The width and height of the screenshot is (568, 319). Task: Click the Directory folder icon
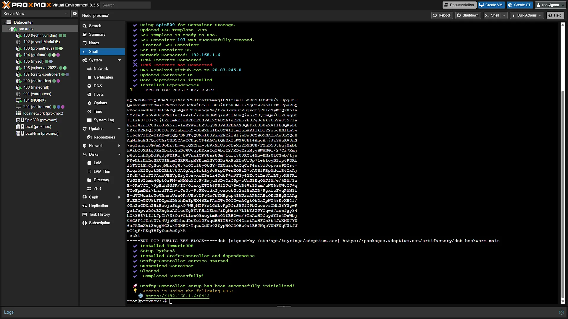[89, 180]
